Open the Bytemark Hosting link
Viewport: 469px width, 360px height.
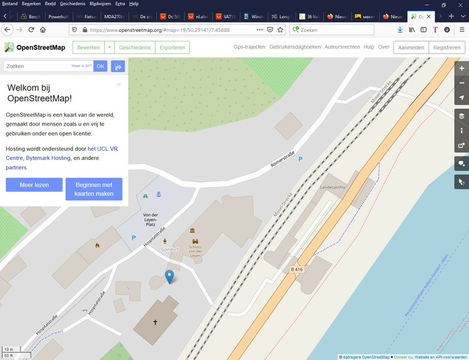tap(48, 158)
